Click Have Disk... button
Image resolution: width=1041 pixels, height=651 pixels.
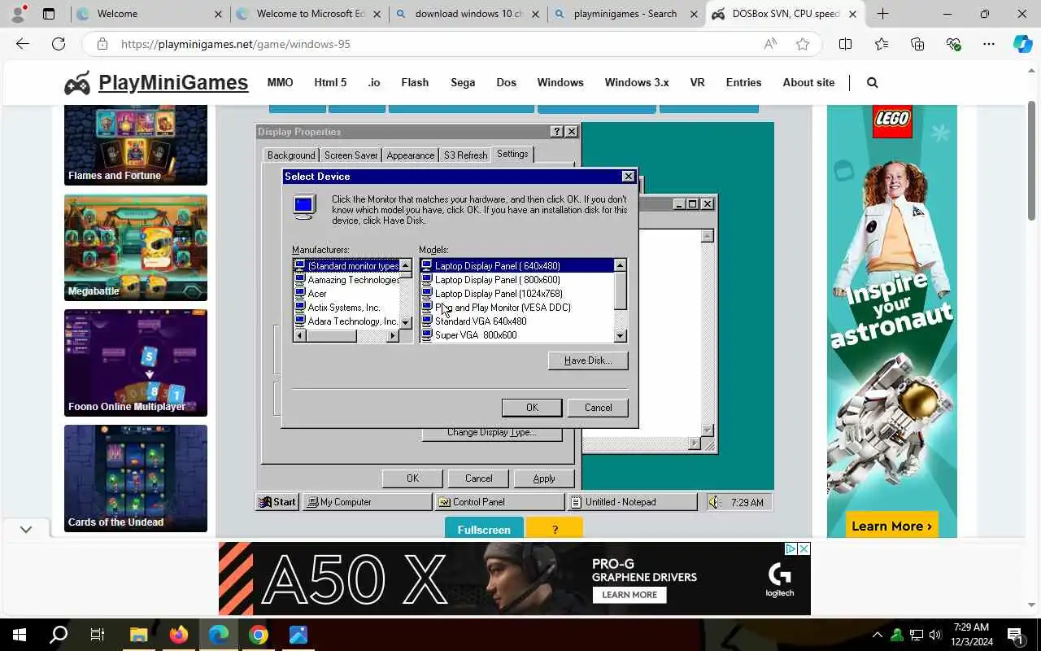587,360
